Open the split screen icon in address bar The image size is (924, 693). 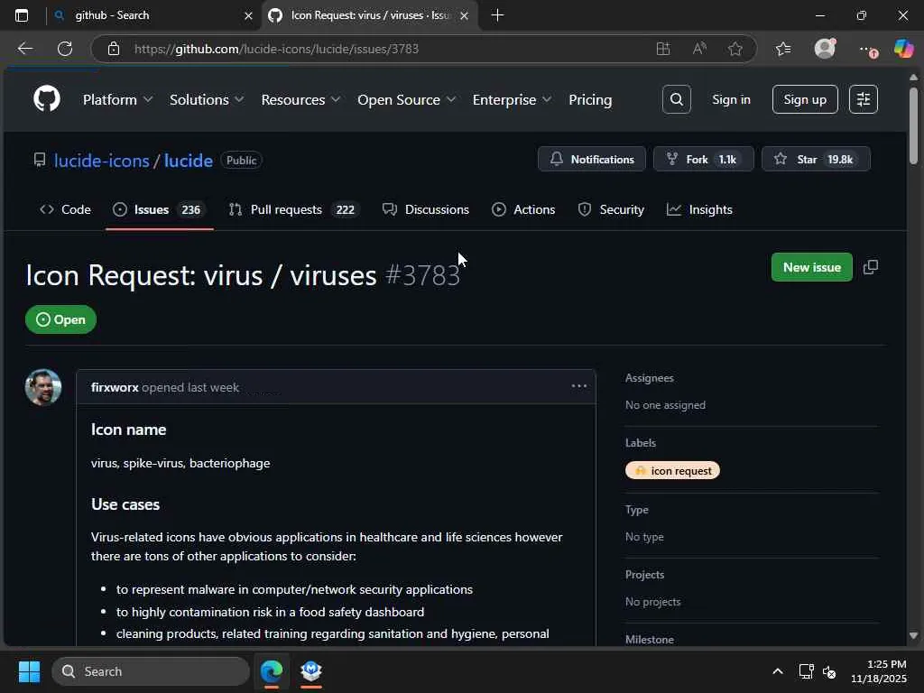tap(663, 49)
